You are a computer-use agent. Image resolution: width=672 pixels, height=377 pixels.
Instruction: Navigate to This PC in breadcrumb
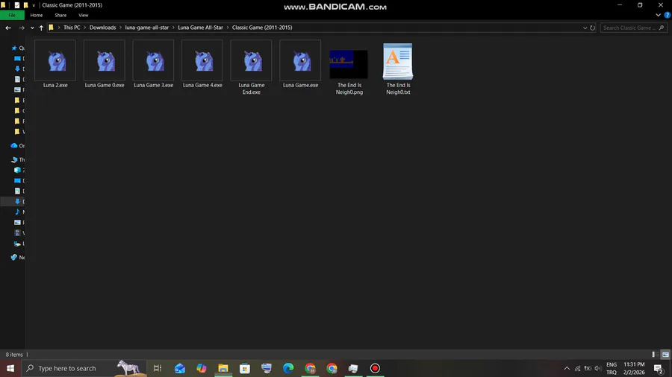click(x=72, y=28)
